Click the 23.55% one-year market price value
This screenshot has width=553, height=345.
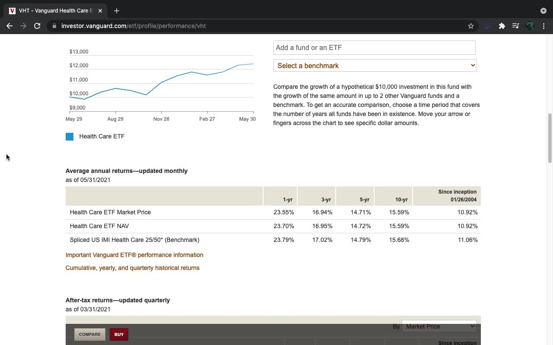284,212
